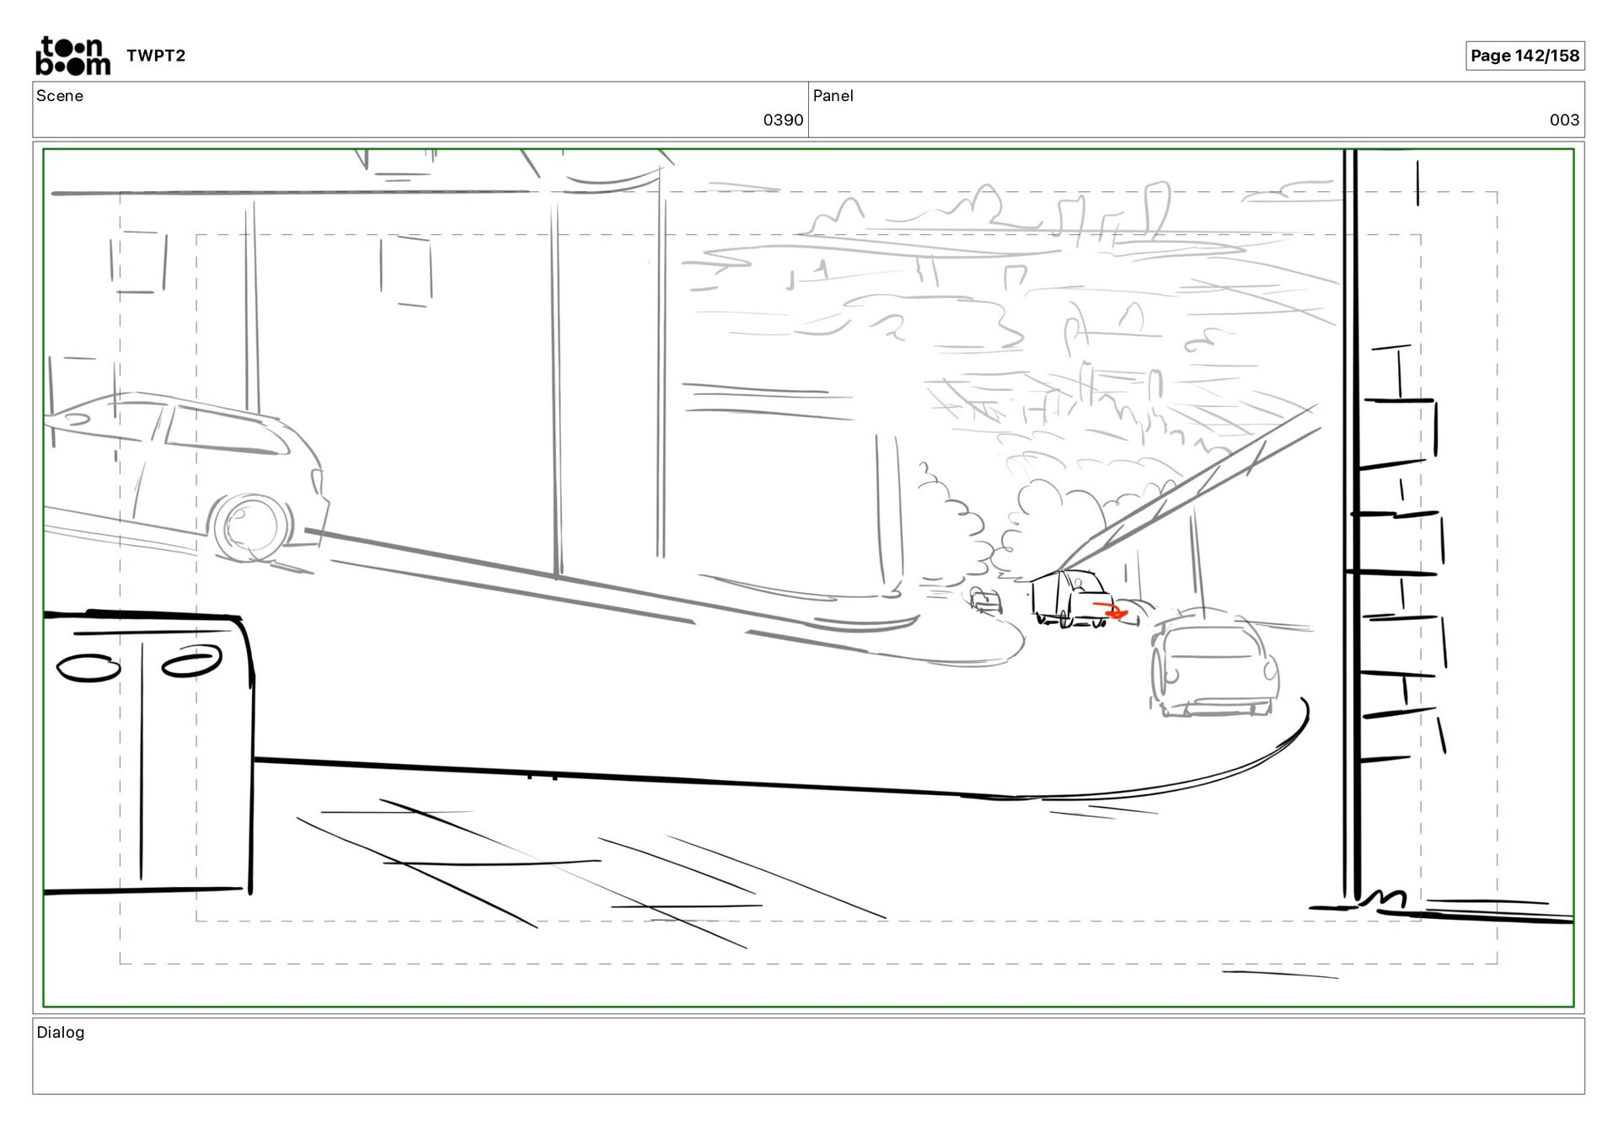Click inside the empty Dialog box
Screen dimensions: 1618x1143
(x=809, y=1066)
